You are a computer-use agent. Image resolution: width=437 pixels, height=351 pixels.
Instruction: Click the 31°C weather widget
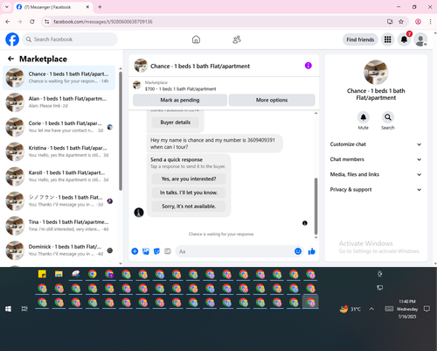[x=350, y=309]
